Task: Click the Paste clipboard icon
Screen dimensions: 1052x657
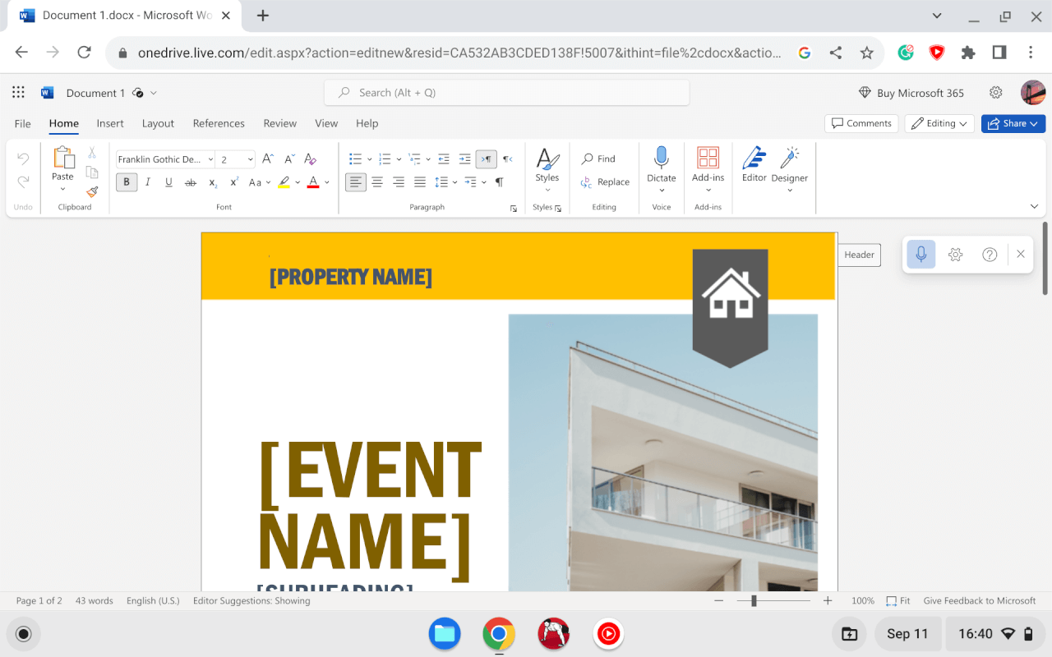Action: point(62,158)
